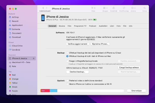
Task: Switch to the Podcast tab
Action: [x=92, y=26]
